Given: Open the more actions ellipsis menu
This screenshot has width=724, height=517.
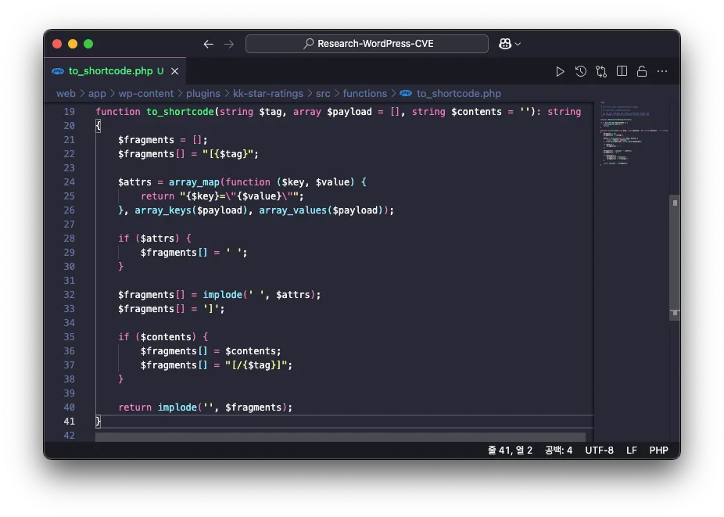Looking at the screenshot, I should [x=662, y=71].
